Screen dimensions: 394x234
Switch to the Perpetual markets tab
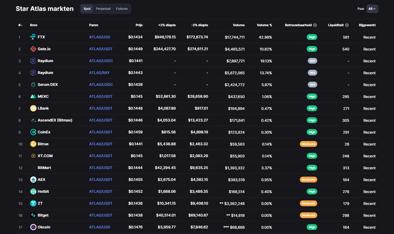coord(103,9)
